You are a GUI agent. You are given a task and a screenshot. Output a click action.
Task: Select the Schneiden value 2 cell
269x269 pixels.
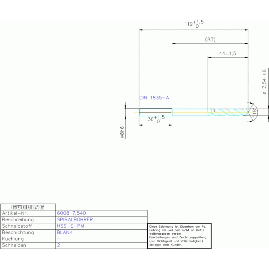click(x=58, y=246)
